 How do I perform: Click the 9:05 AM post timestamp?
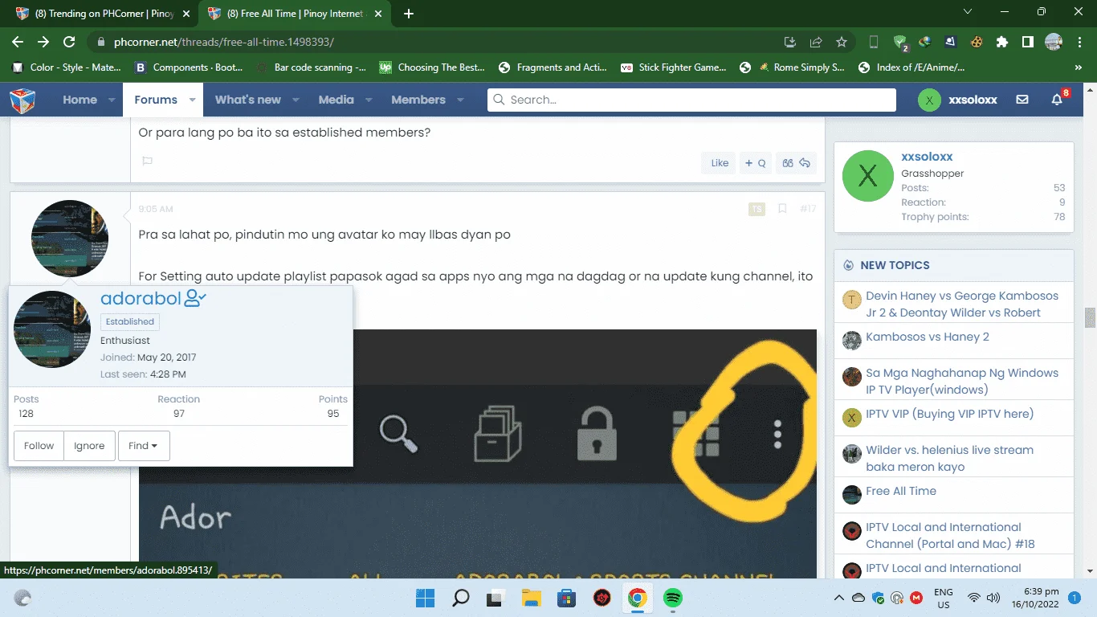click(x=156, y=209)
